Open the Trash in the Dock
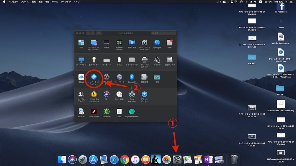The height and width of the screenshot is (166, 296). pyautogui.click(x=234, y=159)
